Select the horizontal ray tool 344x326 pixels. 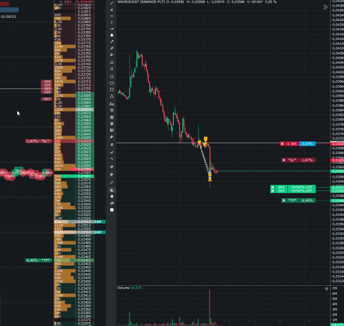111,29
